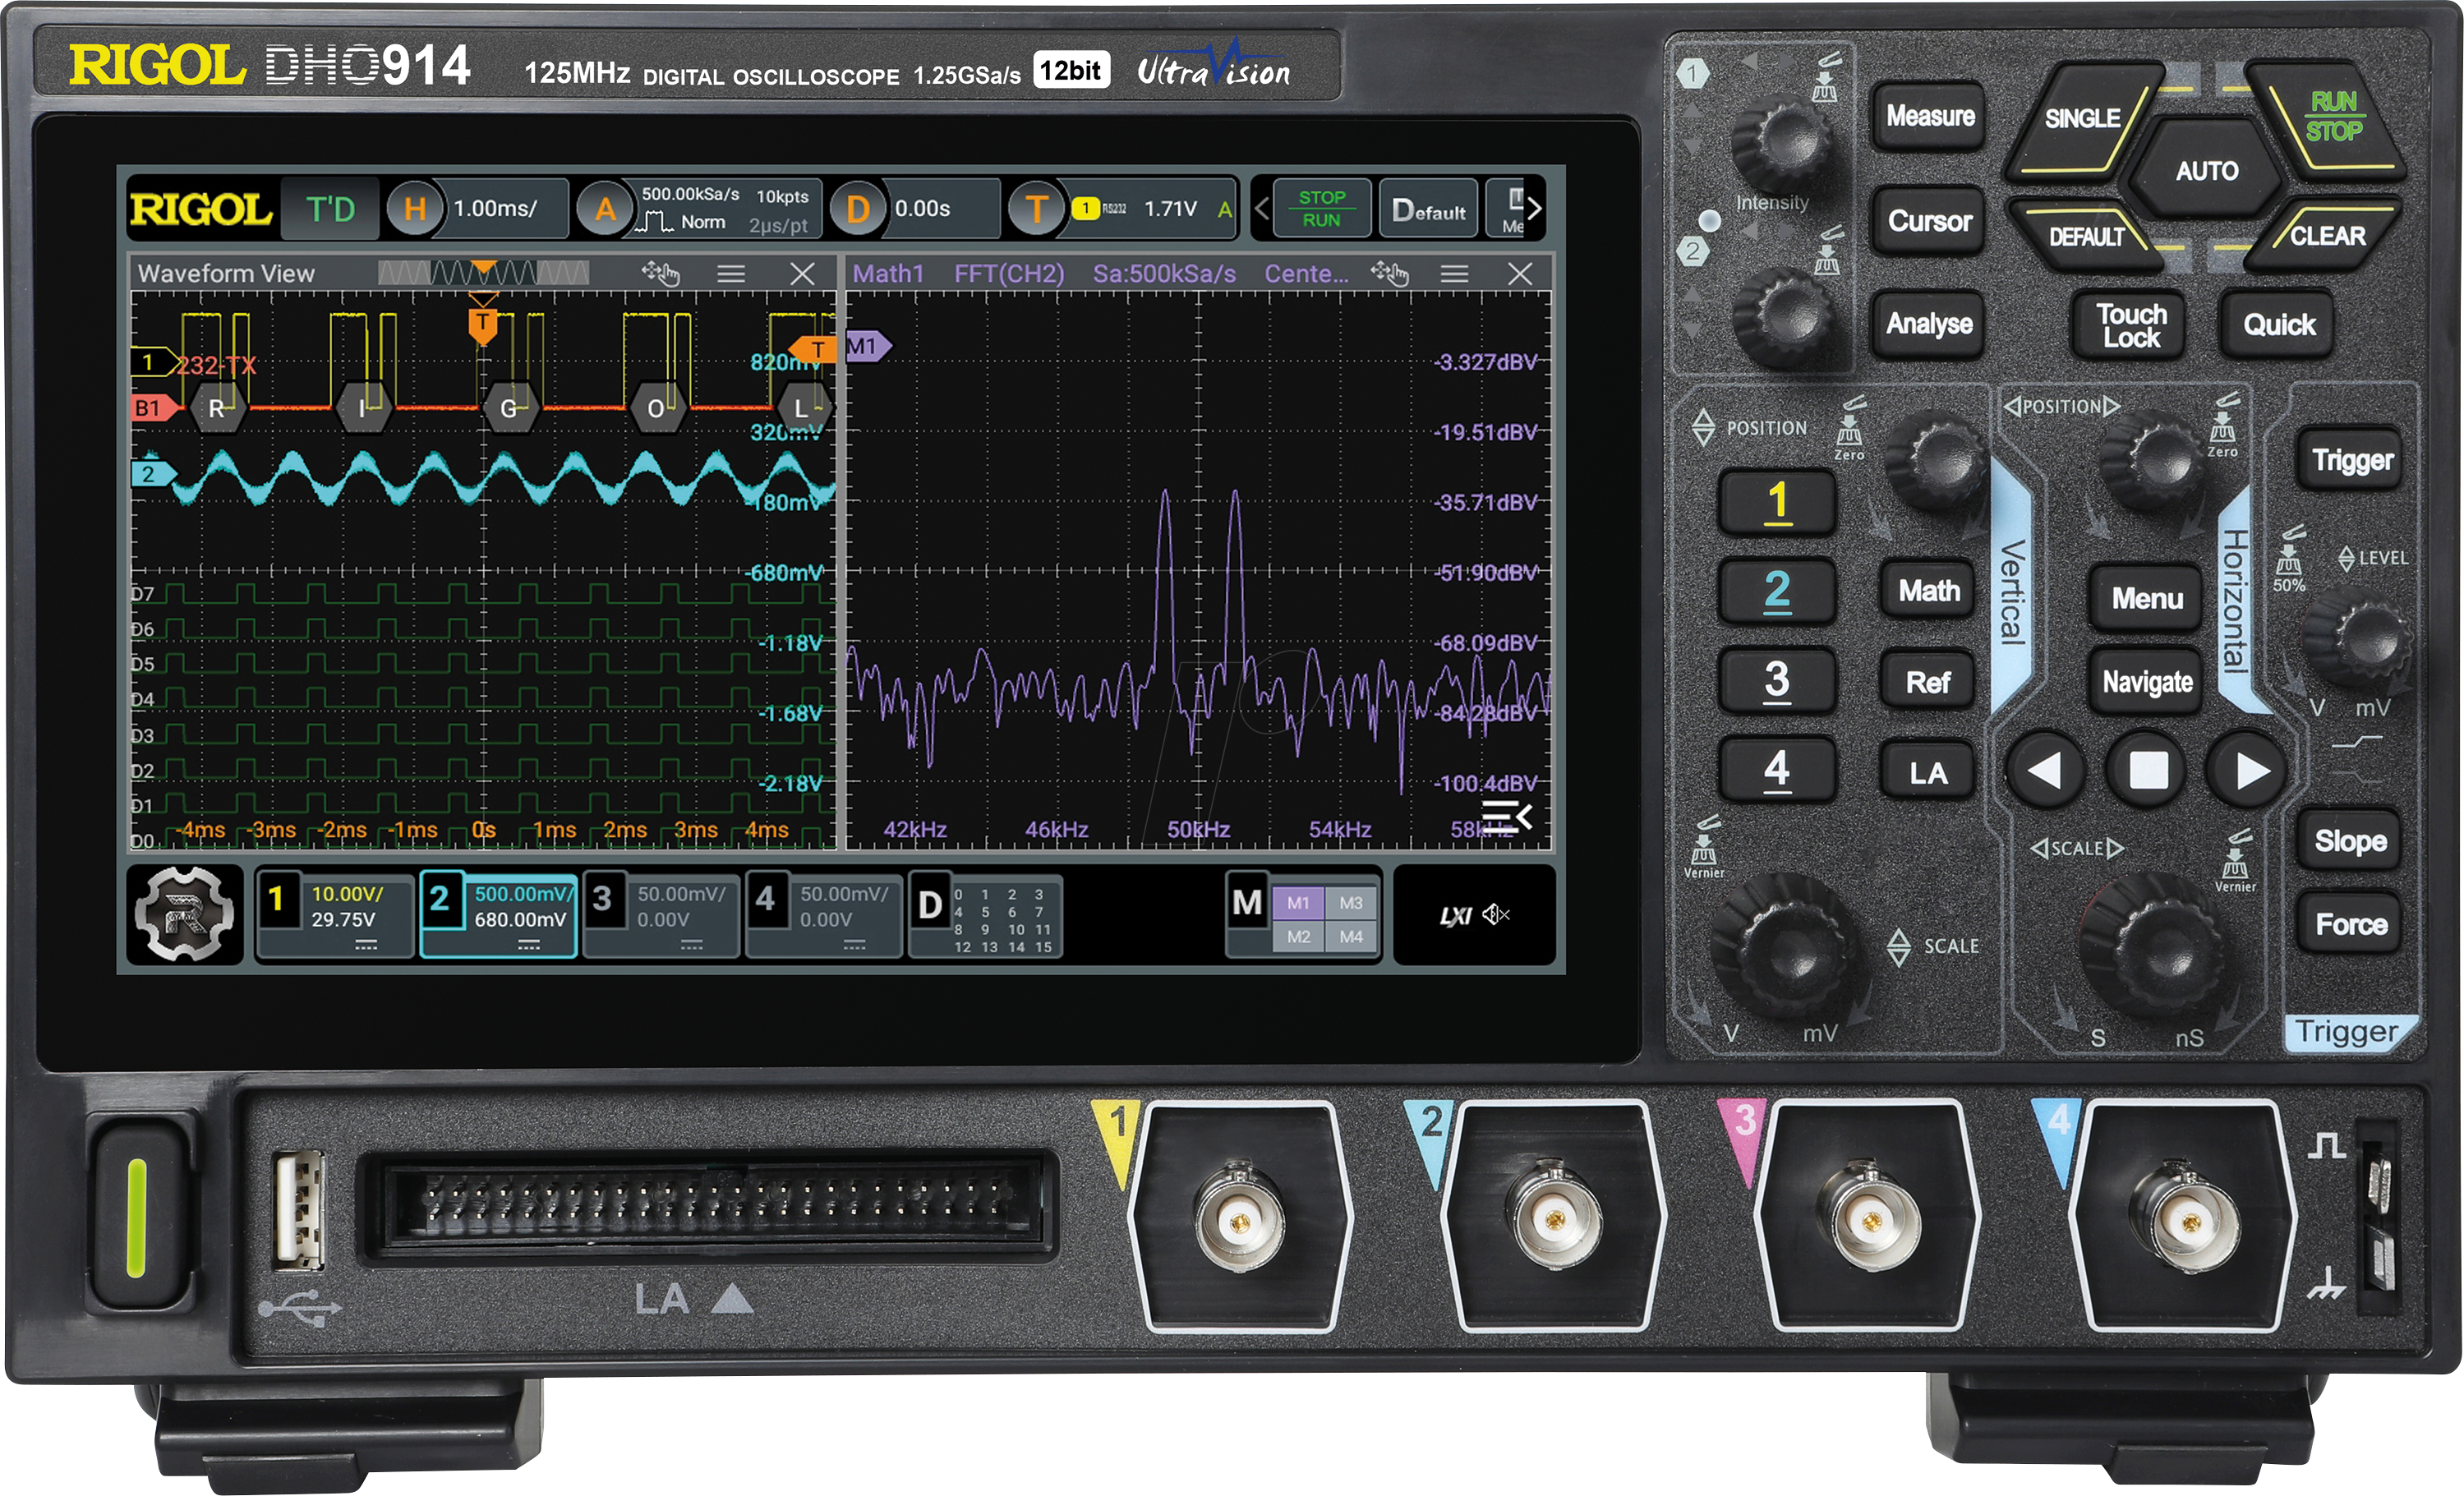Open the M math channel label
This screenshot has width=2464, height=1496.
click(x=1247, y=903)
